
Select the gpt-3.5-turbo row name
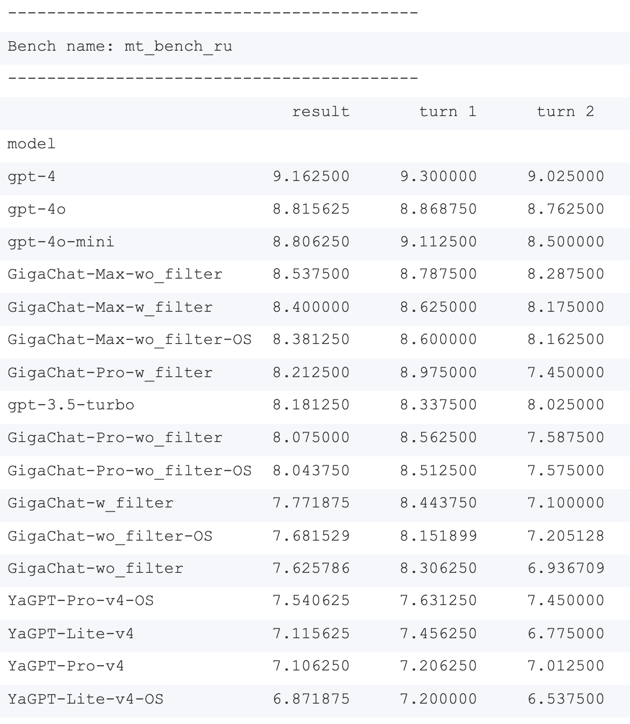(71, 406)
